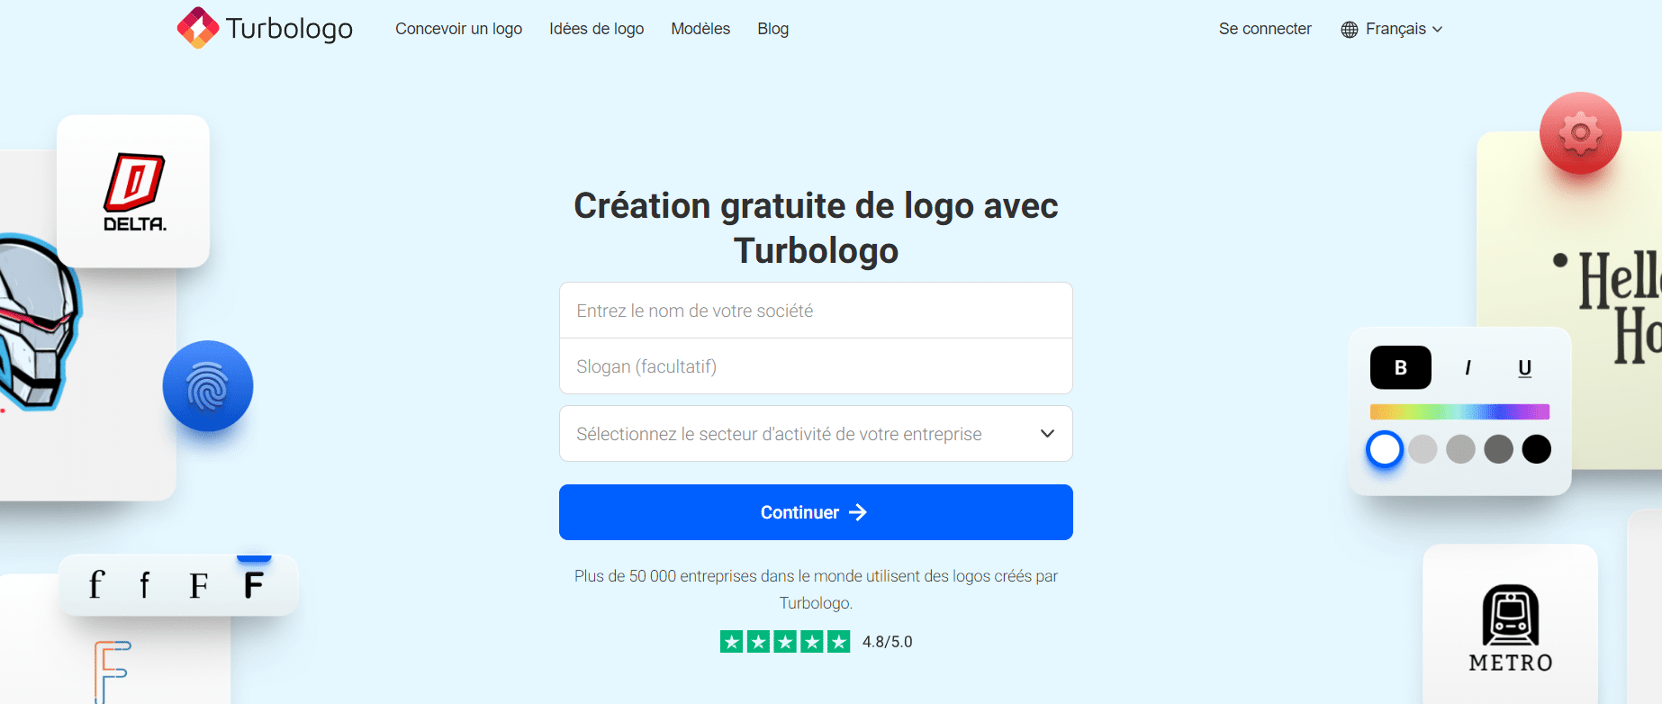Click the company name input field
This screenshot has width=1662, height=704.
[816, 311]
